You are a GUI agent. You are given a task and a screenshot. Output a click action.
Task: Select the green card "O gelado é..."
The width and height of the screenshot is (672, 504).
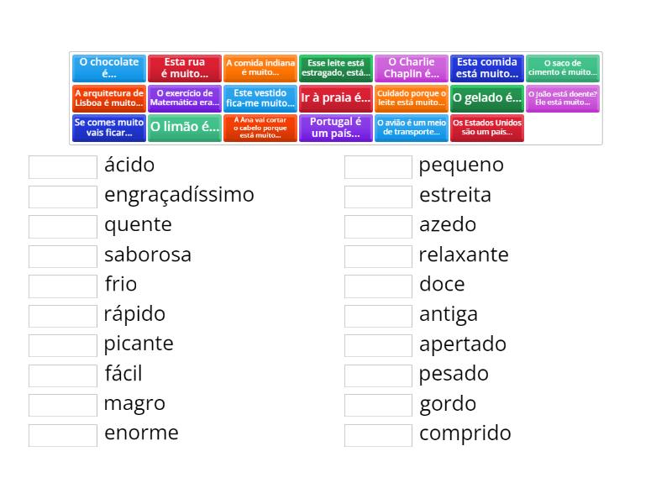(486, 97)
